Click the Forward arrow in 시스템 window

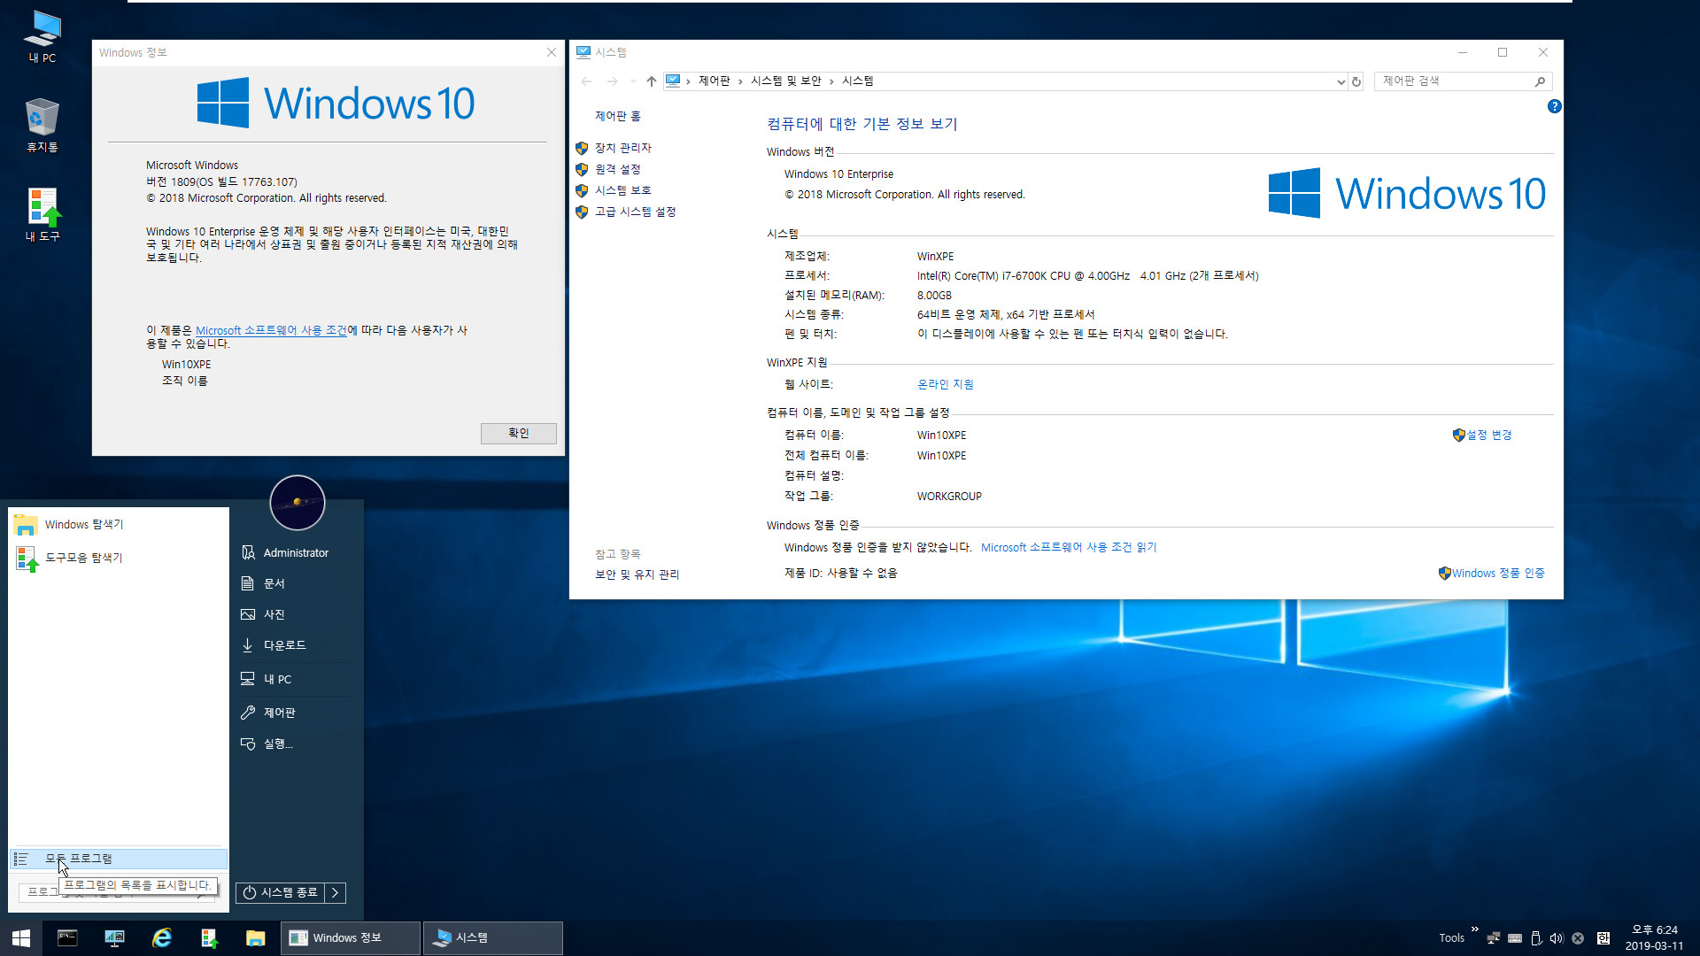point(613,81)
